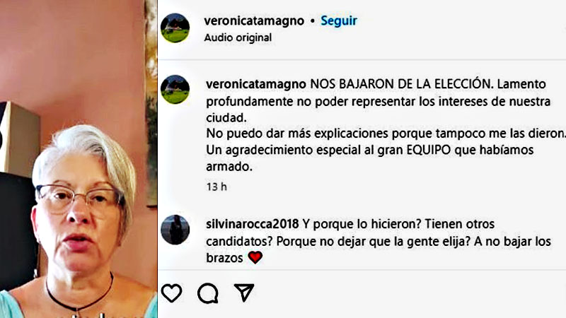Open veronicatamagno's header profile picture
The height and width of the screenshot is (318, 566).
(175, 28)
